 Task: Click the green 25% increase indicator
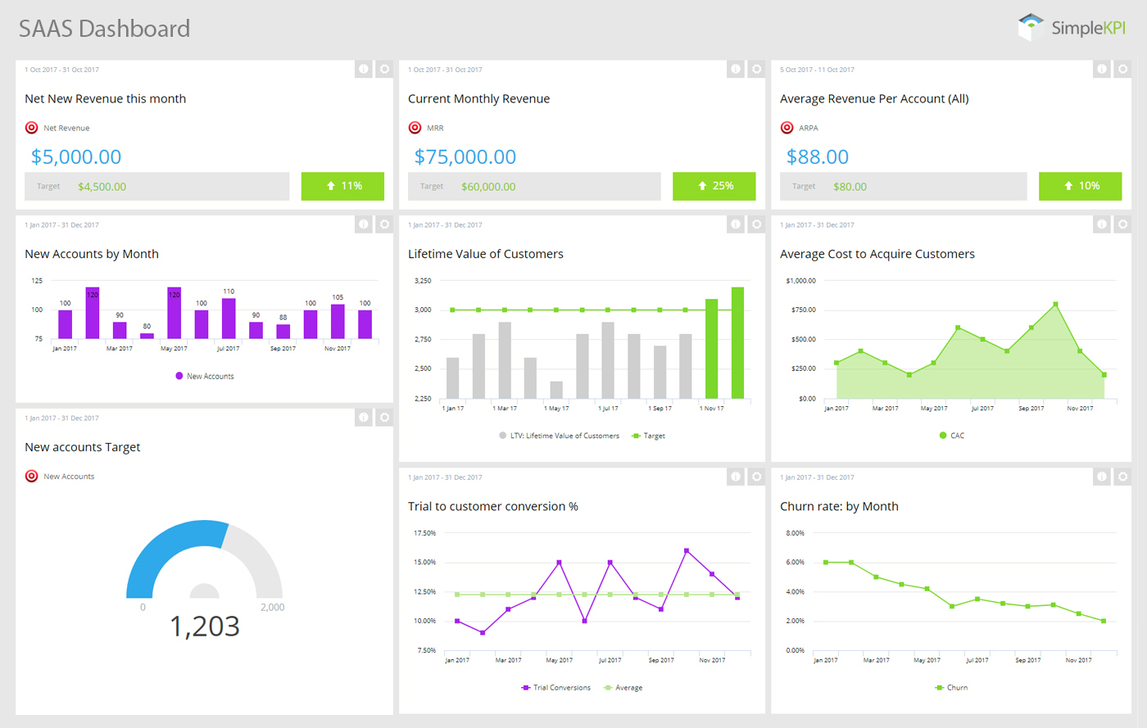point(714,186)
